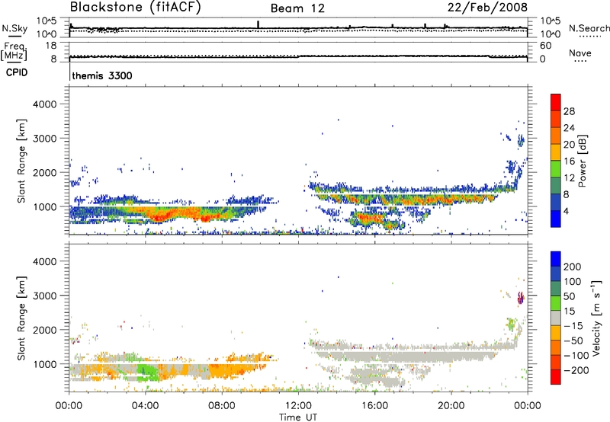This screenshot has width=610, height=422.
Task: Click the 'Beam 12' label
Action: (297, 8)
